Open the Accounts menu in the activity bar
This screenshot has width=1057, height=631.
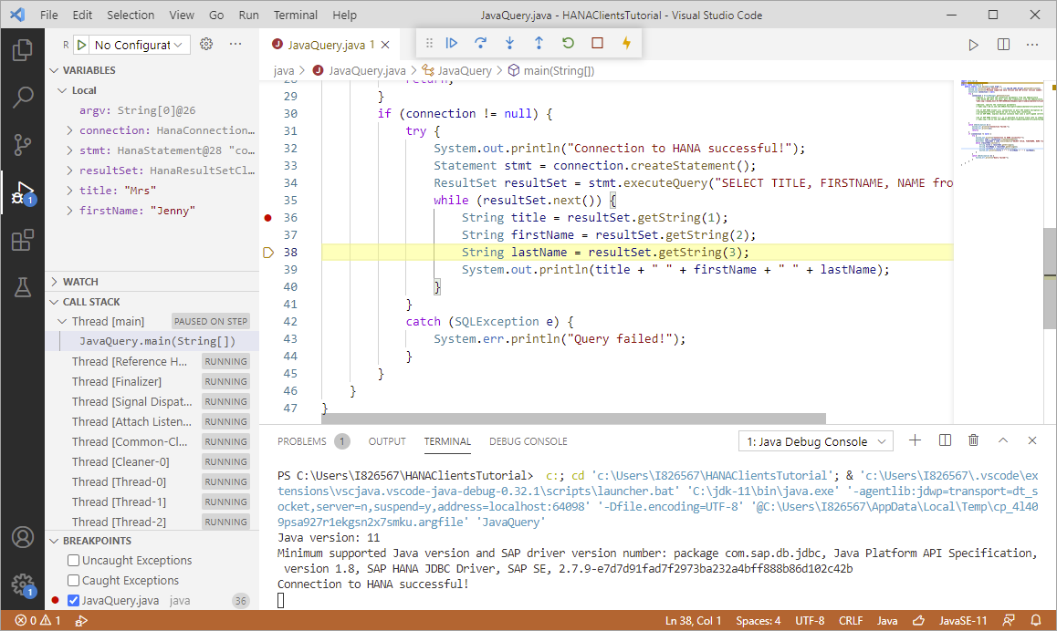22,537
